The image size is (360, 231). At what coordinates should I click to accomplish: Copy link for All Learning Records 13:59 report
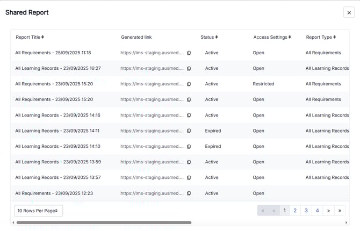pyautogui.click(x=189, y=162)
